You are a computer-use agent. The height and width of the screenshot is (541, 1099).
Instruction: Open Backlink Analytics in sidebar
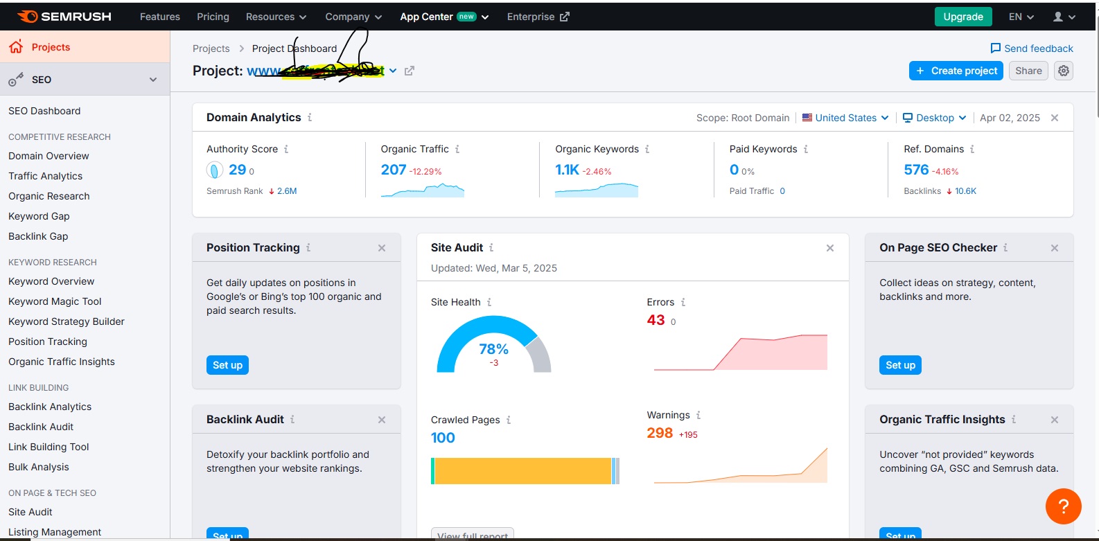(50, 407)
